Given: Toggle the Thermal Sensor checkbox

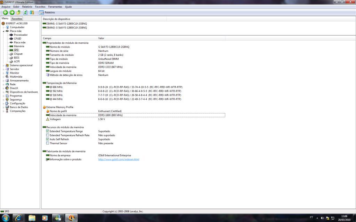Looking at the screenshot, I should 47,143.
